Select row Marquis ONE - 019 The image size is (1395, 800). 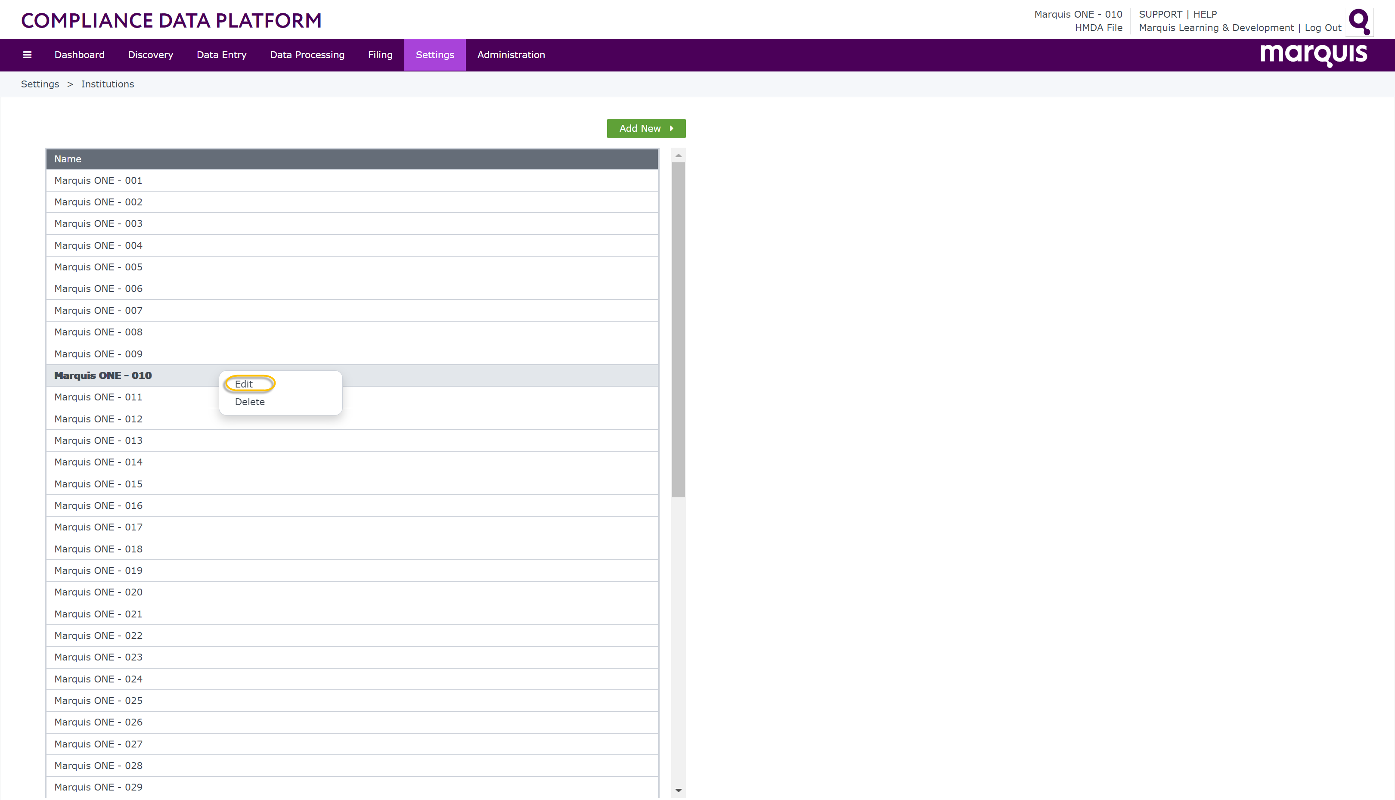click(x=352, y=571)
